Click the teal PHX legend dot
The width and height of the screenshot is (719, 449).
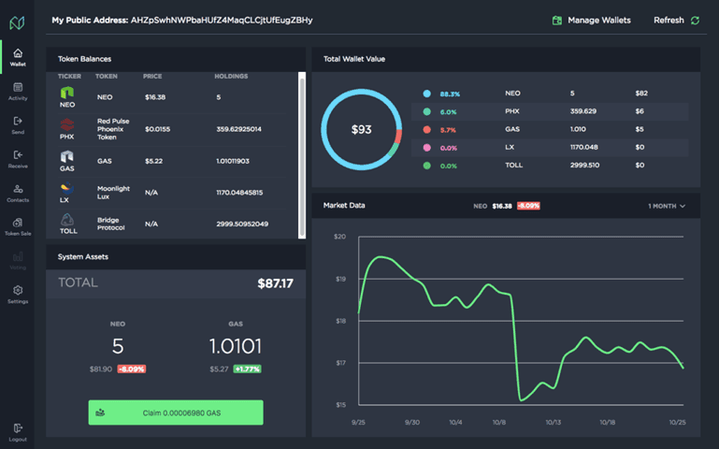point(427,111)
